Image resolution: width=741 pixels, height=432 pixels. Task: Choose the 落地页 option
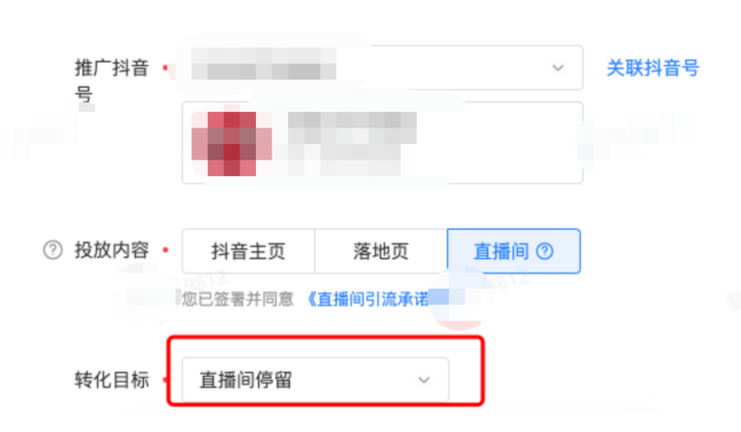(x=381, y=251)
